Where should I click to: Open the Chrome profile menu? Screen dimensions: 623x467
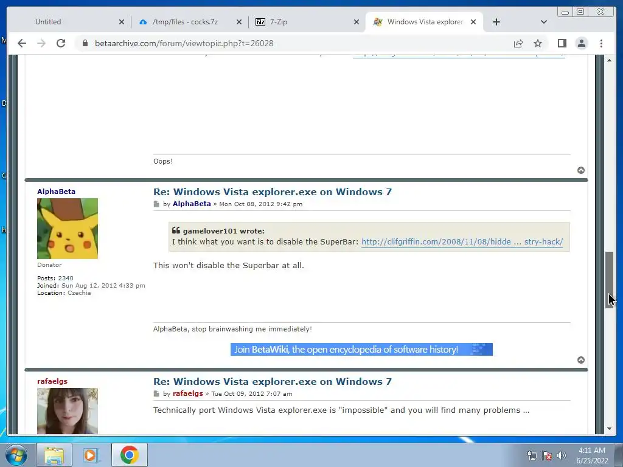coord(581,43)
